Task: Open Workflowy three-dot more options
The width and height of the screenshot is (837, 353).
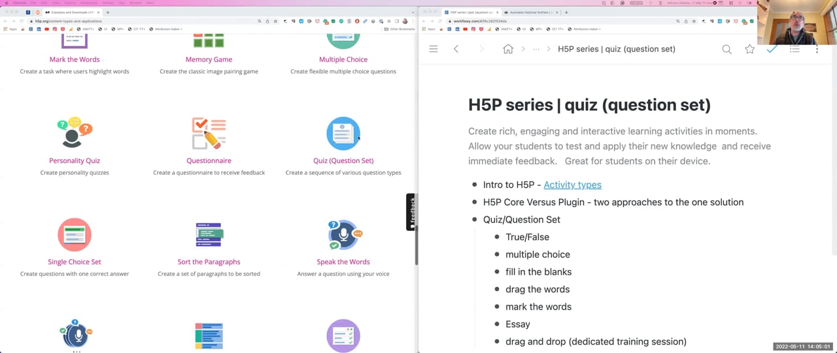Action: pos(817,49)
